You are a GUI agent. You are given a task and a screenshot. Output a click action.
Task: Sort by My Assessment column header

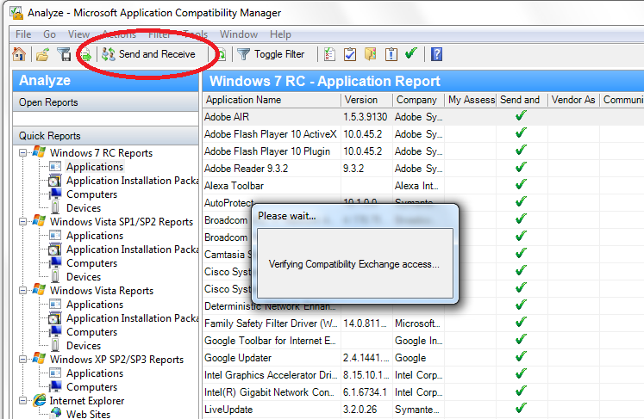[470, 100]
